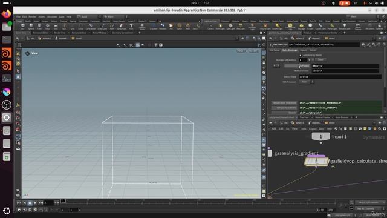This screenshot has width=387, height=218.
Task: Click the parameter pane info icon
Action: click(x=379, y=44)
